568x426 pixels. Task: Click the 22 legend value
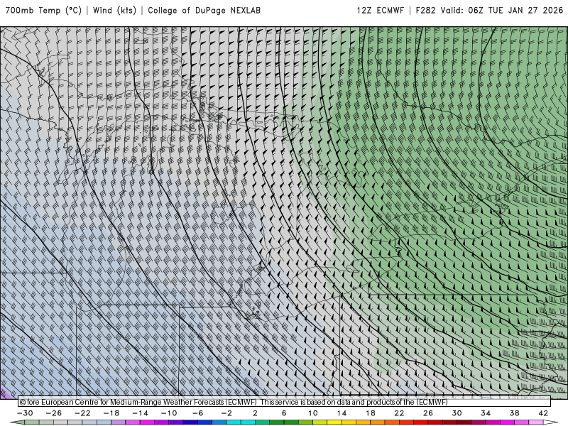point(399,413)
